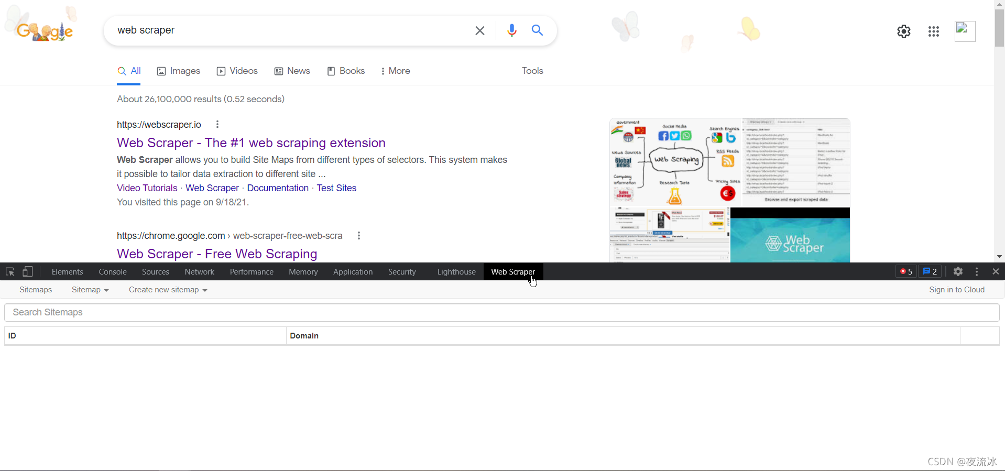Start voice search with the microphone icon
Screen dimensions: 1005x471
click(512, 30)
